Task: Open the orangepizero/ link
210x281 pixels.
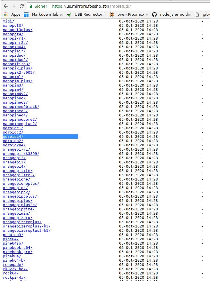Action: (x=18, y=218)
